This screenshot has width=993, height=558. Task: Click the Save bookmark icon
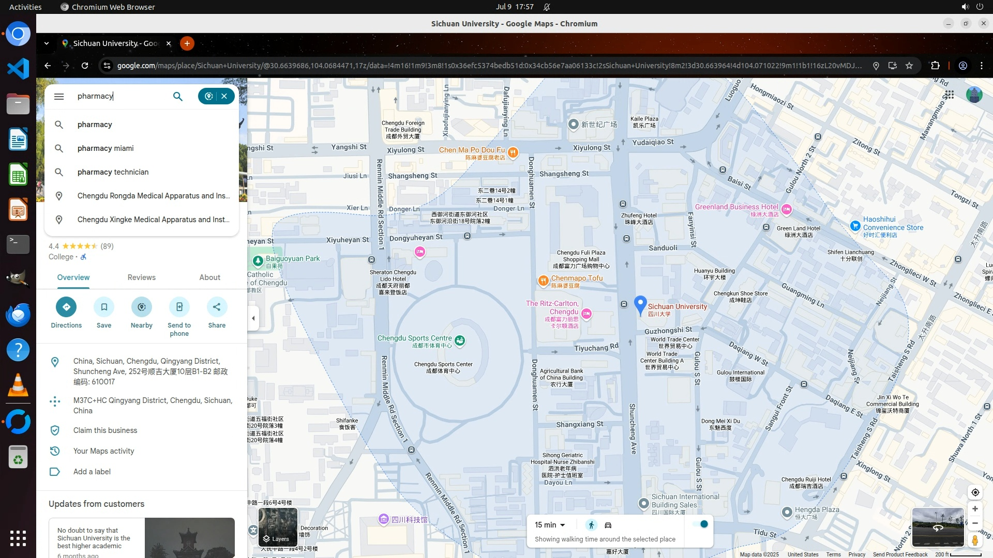pyautogui.click(x=104, y=307)
